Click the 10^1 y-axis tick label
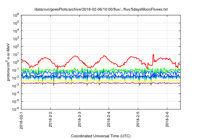Viewport: 199px width, 139px height. [16, 54]
